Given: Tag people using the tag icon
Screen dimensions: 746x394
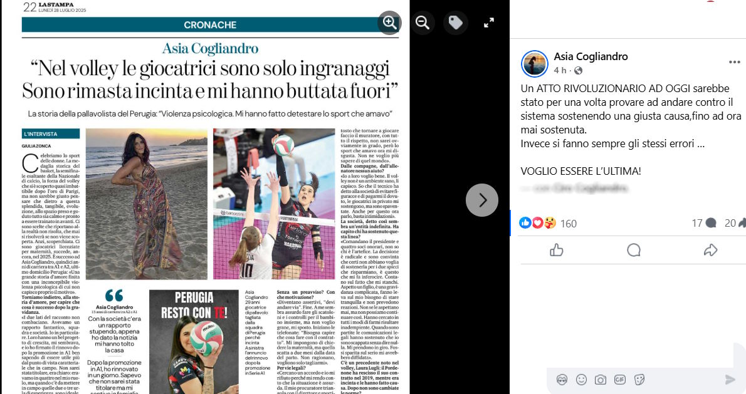Looking at the screenshot, I should 455,23.
